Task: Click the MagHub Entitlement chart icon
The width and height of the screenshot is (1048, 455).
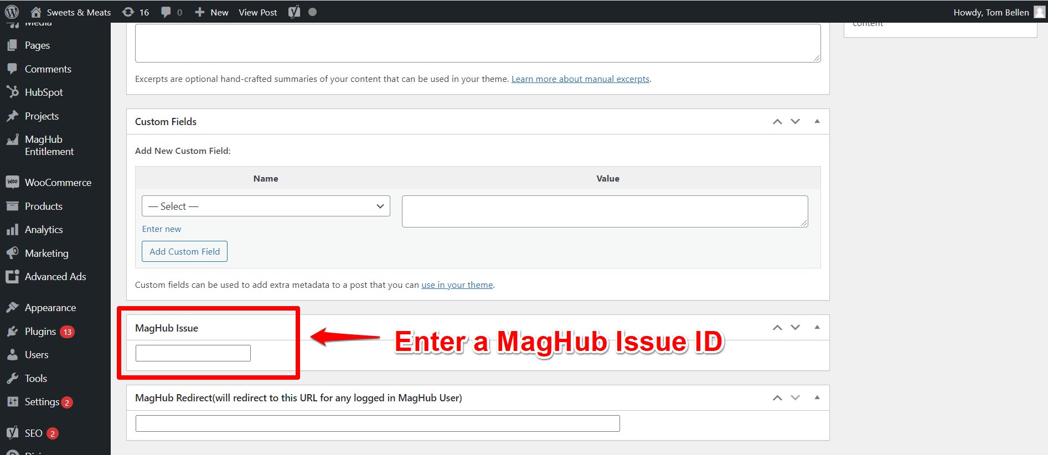Action: [x=12, y=139]
